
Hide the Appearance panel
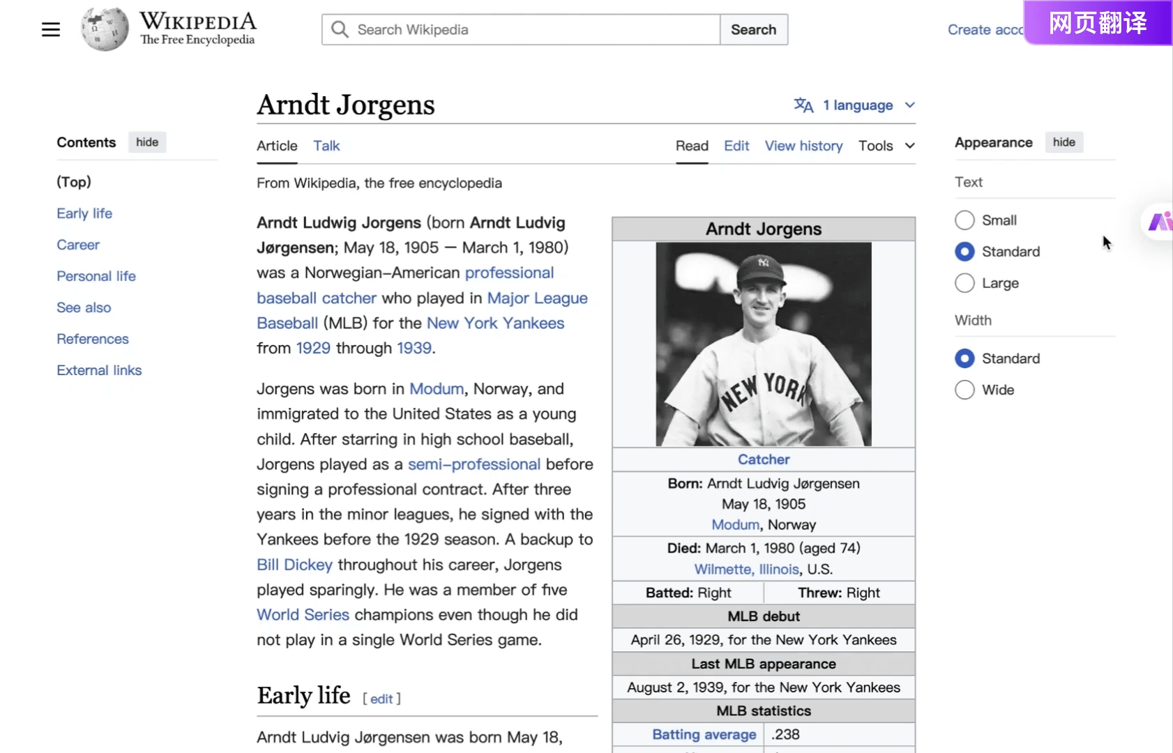(1064, 142)
